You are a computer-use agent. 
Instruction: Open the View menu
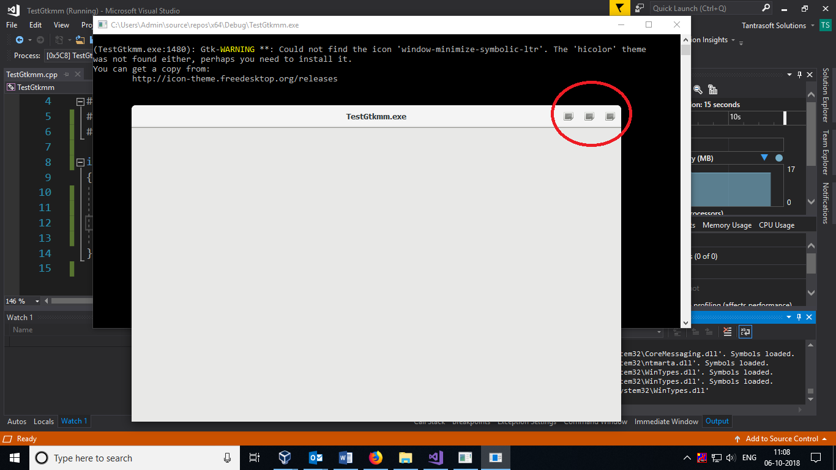[x=61, y=25]
